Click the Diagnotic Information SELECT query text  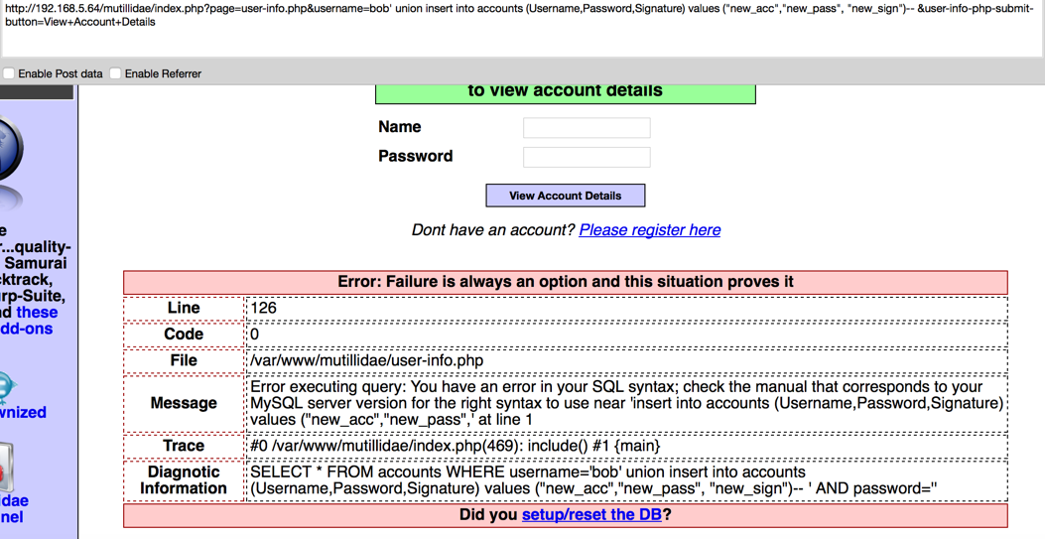pos(593,479)
